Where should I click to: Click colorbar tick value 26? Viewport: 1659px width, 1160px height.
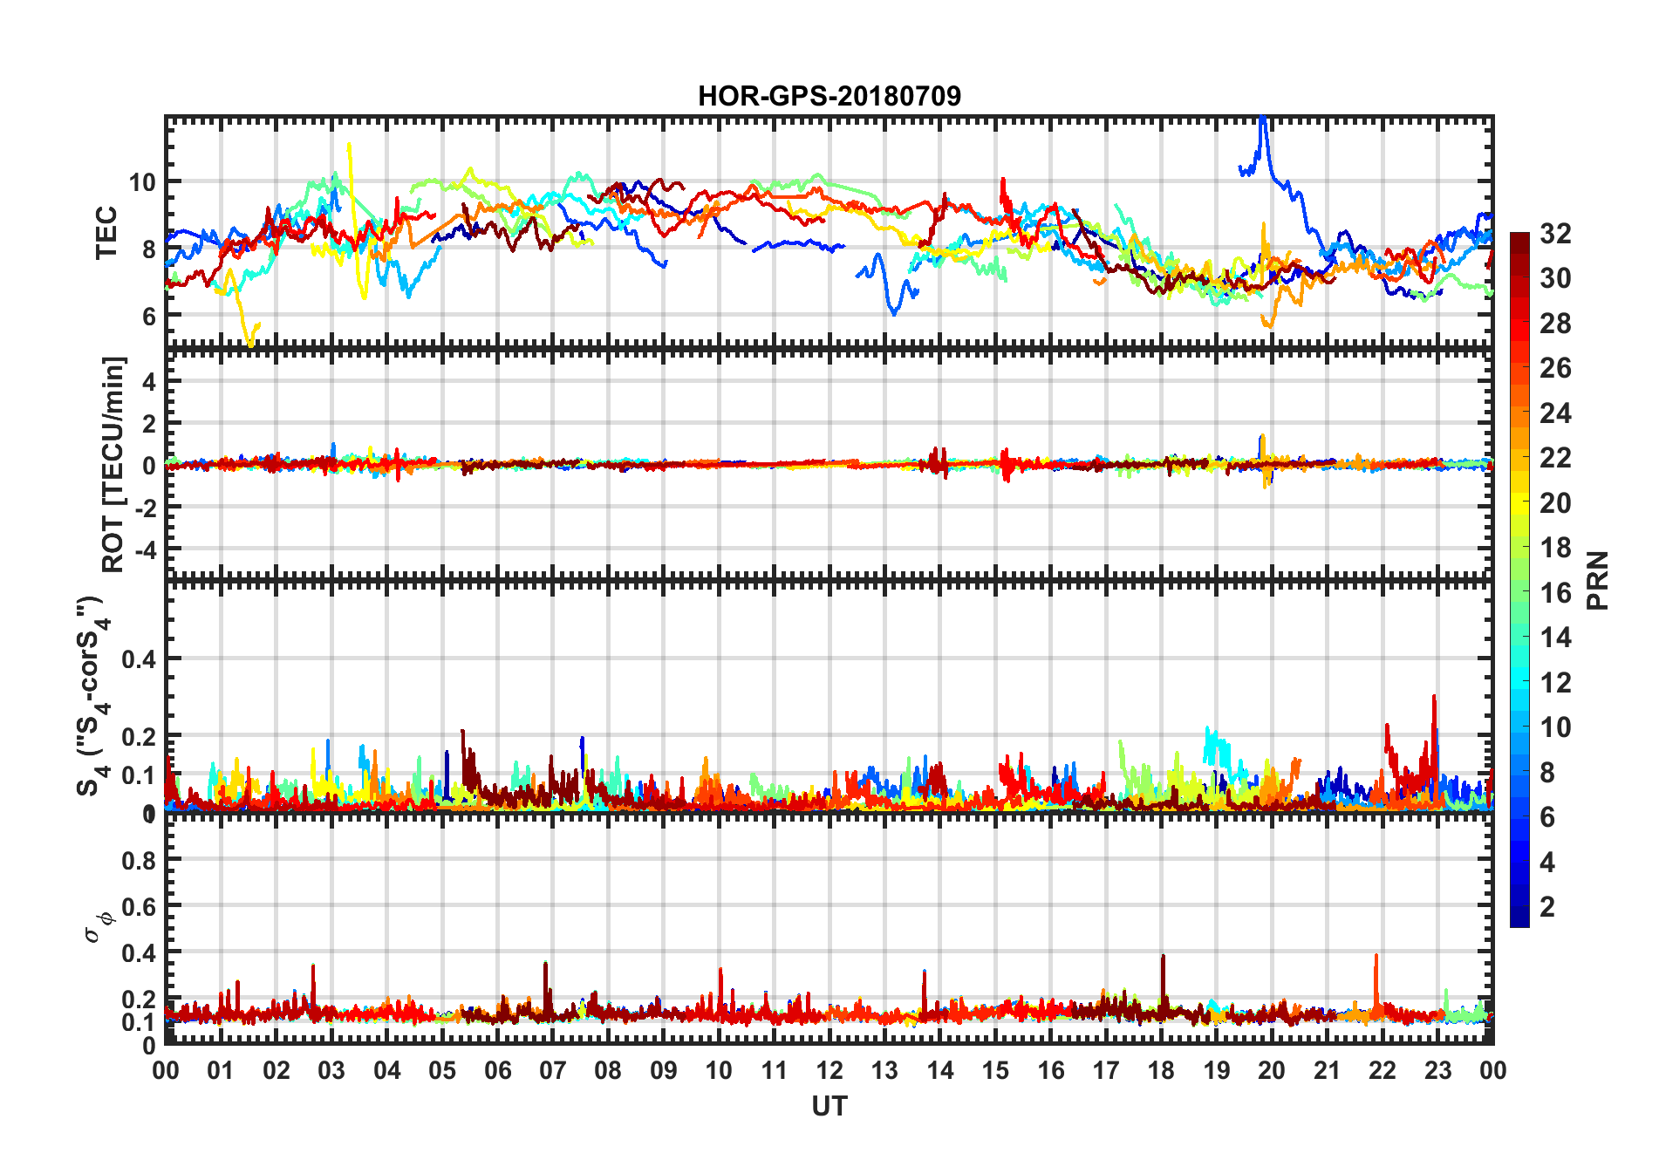1555,368
